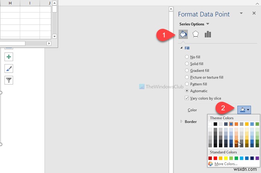The height and width of the screenshot is (173, 261).
Task: Pick the yellow standard color
Action: pos(226,158)
